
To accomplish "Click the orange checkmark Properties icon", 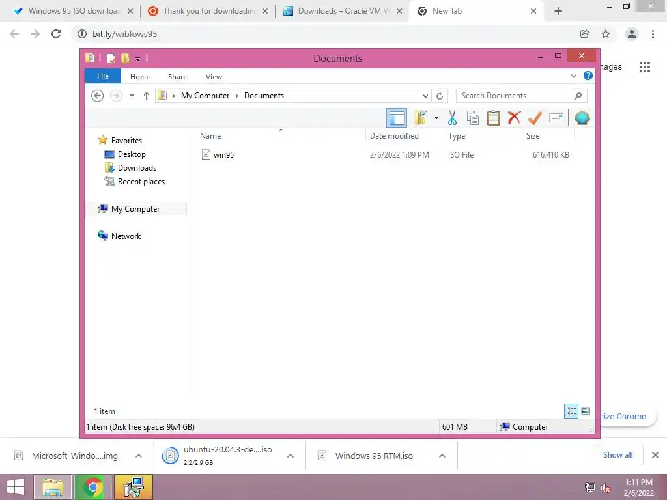I will point(535,118).
